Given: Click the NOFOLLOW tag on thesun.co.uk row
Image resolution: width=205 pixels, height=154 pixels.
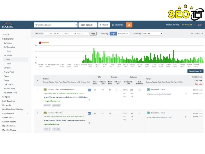Looking at the screenshot, I should coord(57,106).
